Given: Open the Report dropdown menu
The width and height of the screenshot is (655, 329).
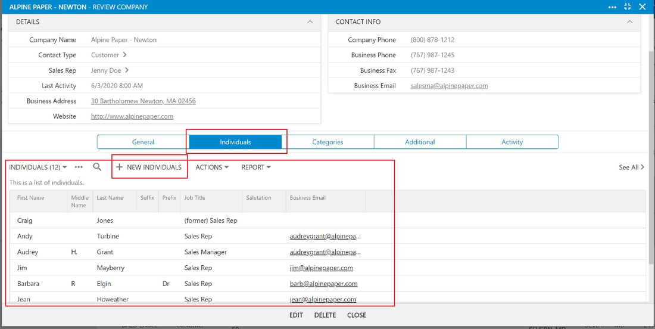Looking at the screenshot, I should click(256, 167).
